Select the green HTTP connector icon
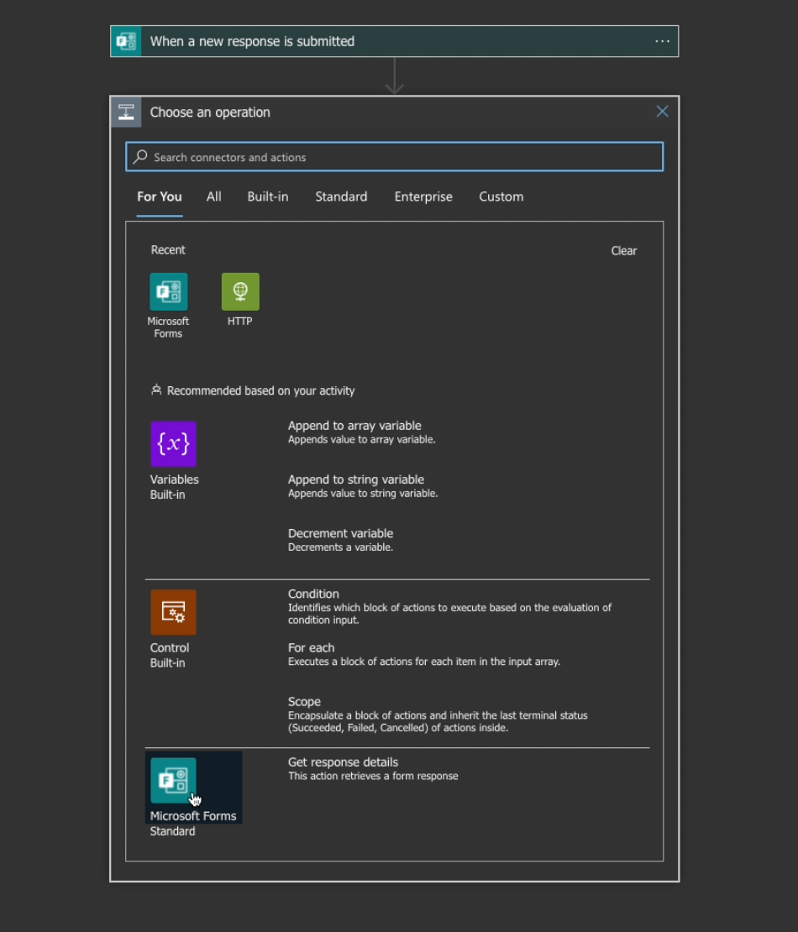 pyautogui.click(x=240, y=292)
